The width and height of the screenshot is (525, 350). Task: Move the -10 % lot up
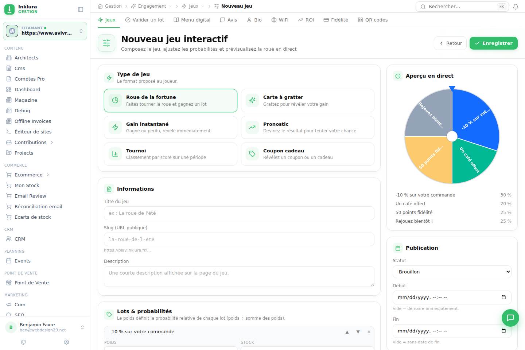[347, 332]
